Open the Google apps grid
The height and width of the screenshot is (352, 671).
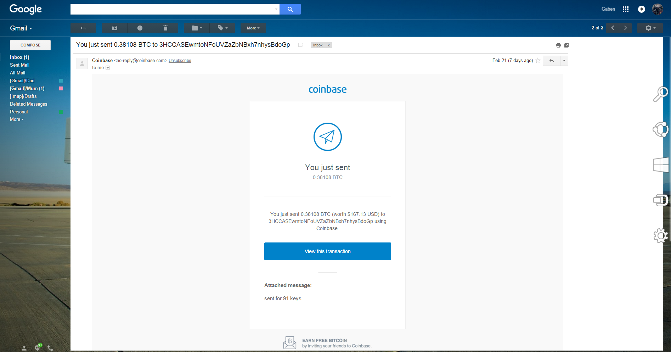click(626, 9)
